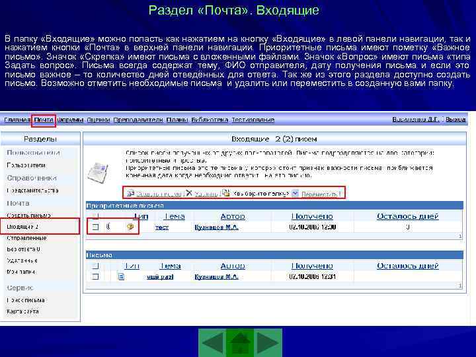The image size is (476, 357).
Task: Click the Удалить link in the mail toolbar
Action: [x=206, y=194]
